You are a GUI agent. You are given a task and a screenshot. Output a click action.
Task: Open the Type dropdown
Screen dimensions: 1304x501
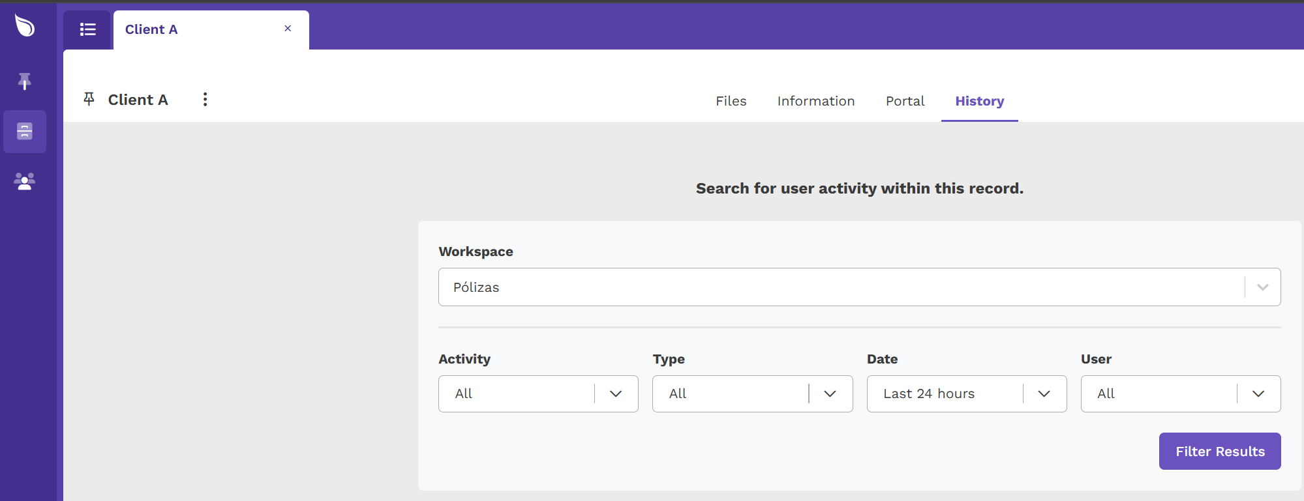point(752,394)
